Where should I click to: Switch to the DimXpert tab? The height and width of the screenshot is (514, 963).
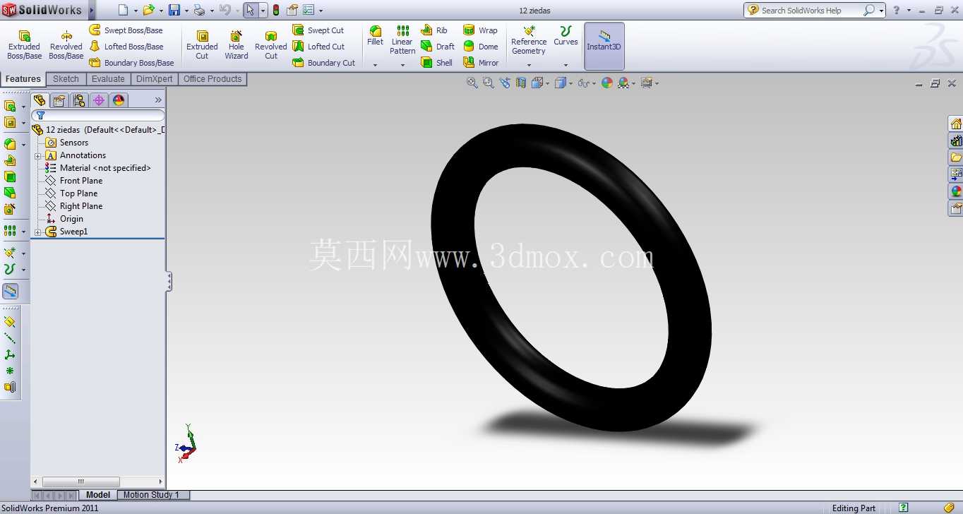[x=154, y=79]
